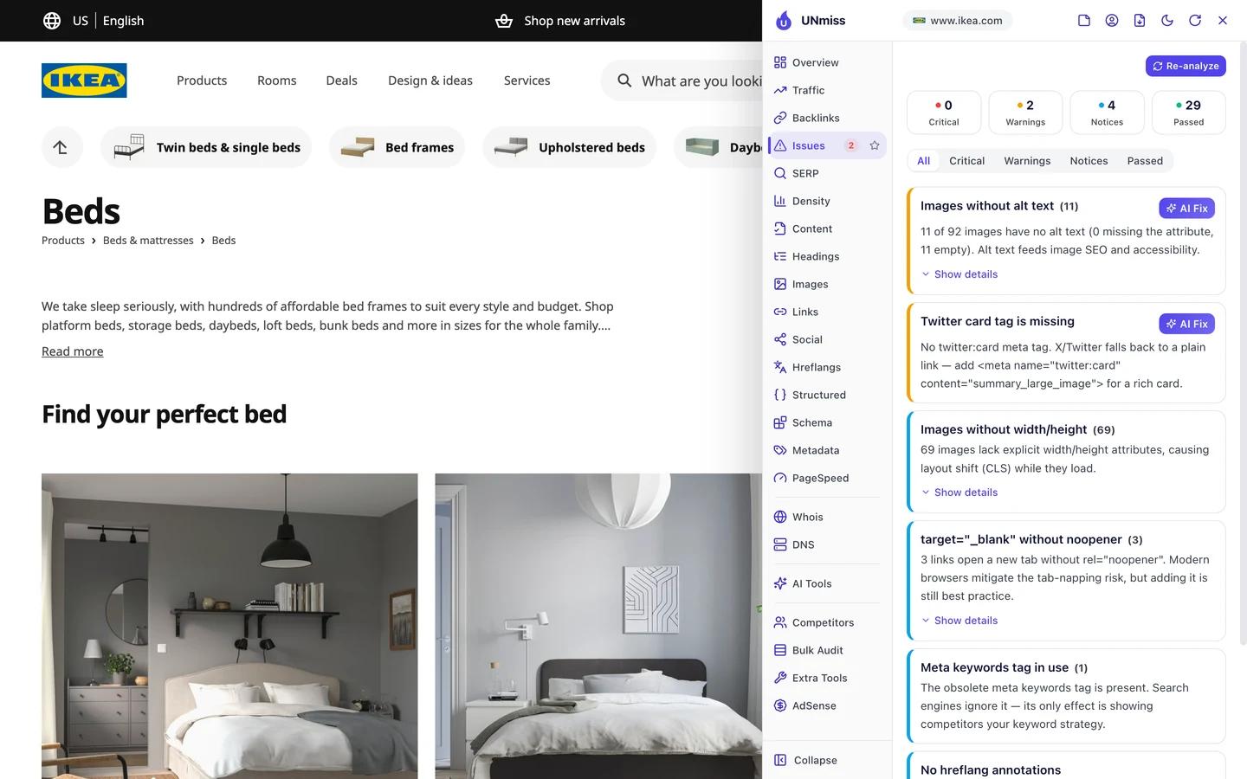This screenshot has width=1247, height=779.
Task: Expand Show details for Images without width/height
Action: click(x=959, y=493)
